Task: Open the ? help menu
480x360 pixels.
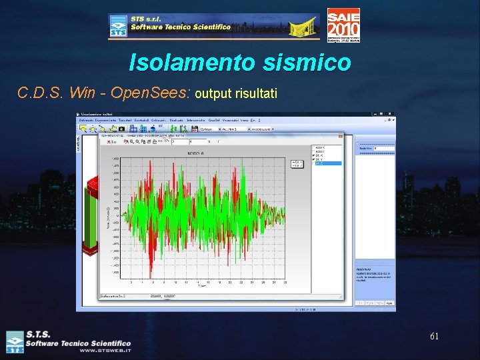Action: pyautogui.click(x=259, y=120)
